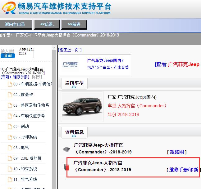Click the red repair manual book icon
The height and width of the screenshot is (189, 201).
tap(67, 167)
